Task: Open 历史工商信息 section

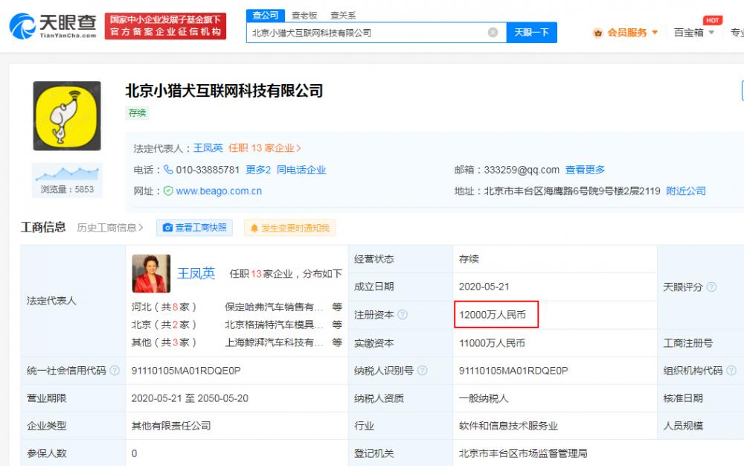Action: (x=110, y=228)
